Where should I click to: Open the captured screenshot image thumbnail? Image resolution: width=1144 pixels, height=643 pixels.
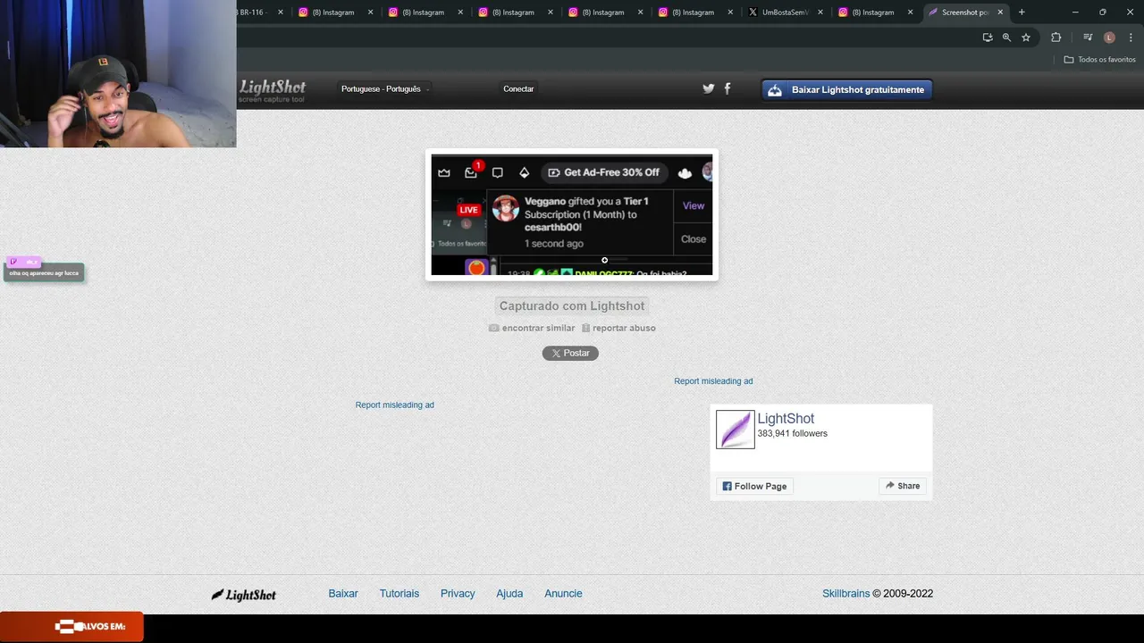pos(572,214)
